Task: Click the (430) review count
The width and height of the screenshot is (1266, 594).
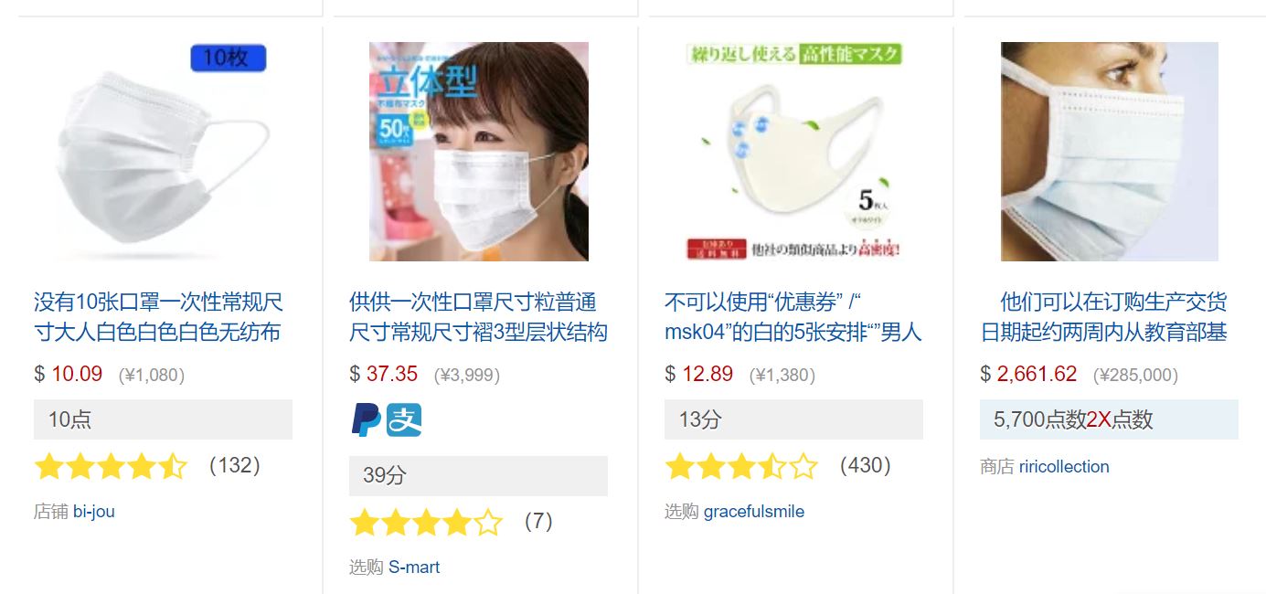Action: coord(865,466)
